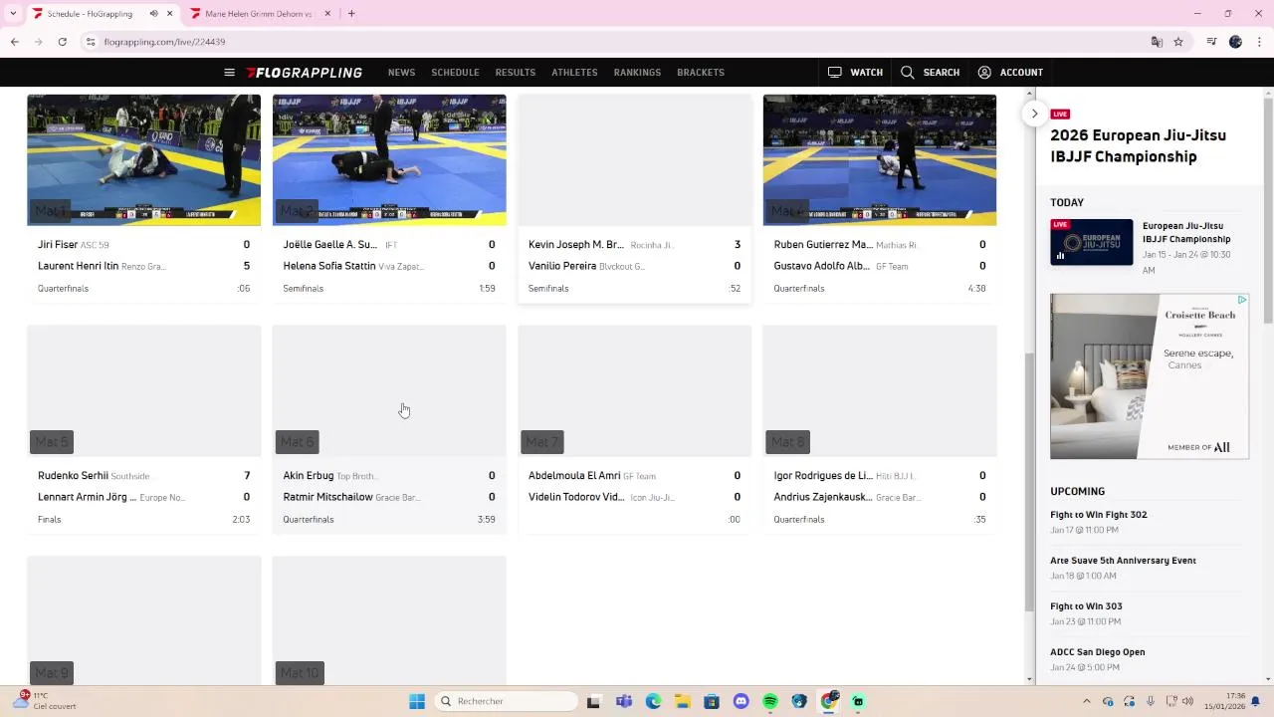Click the WATCH button in header
This screenshot has width=1274, height=717.
(855, 73)
